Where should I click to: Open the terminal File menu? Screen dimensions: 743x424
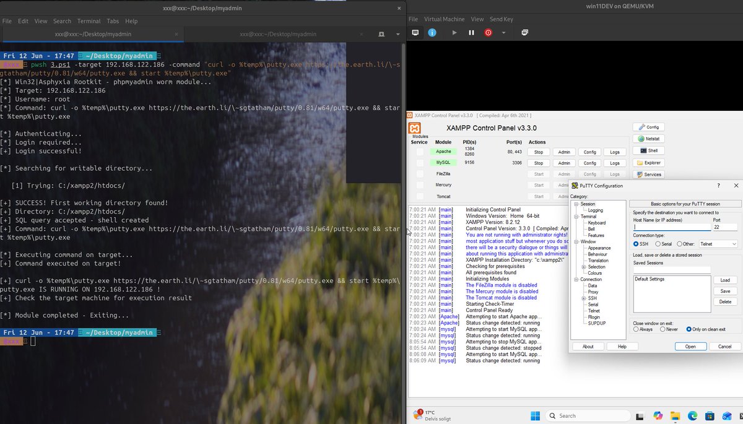[7, 21]
